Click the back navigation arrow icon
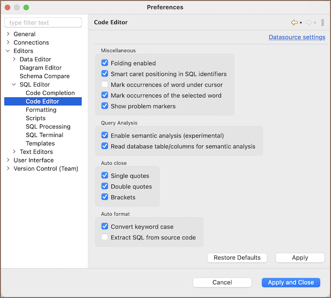 tap(294, 23)
